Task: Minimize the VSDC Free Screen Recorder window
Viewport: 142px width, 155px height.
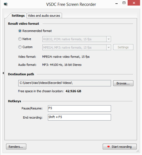Action: tap(117, 4)
